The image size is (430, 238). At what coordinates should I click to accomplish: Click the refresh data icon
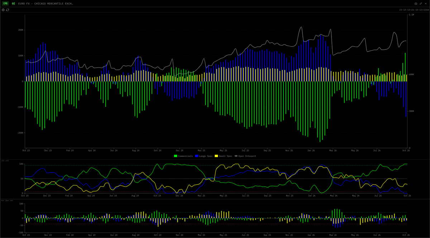tap(8, 10)
